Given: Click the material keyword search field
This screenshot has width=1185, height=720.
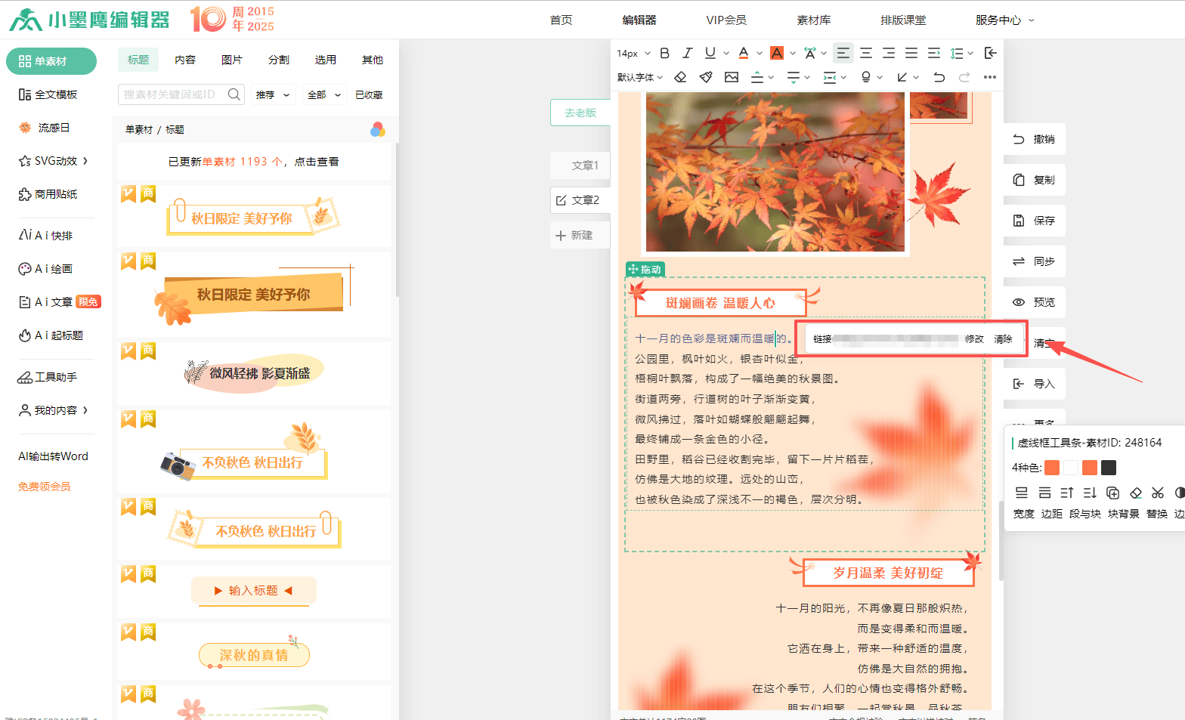Looking at the screenshot, I should pyautogui.click(x=172, y=94).
